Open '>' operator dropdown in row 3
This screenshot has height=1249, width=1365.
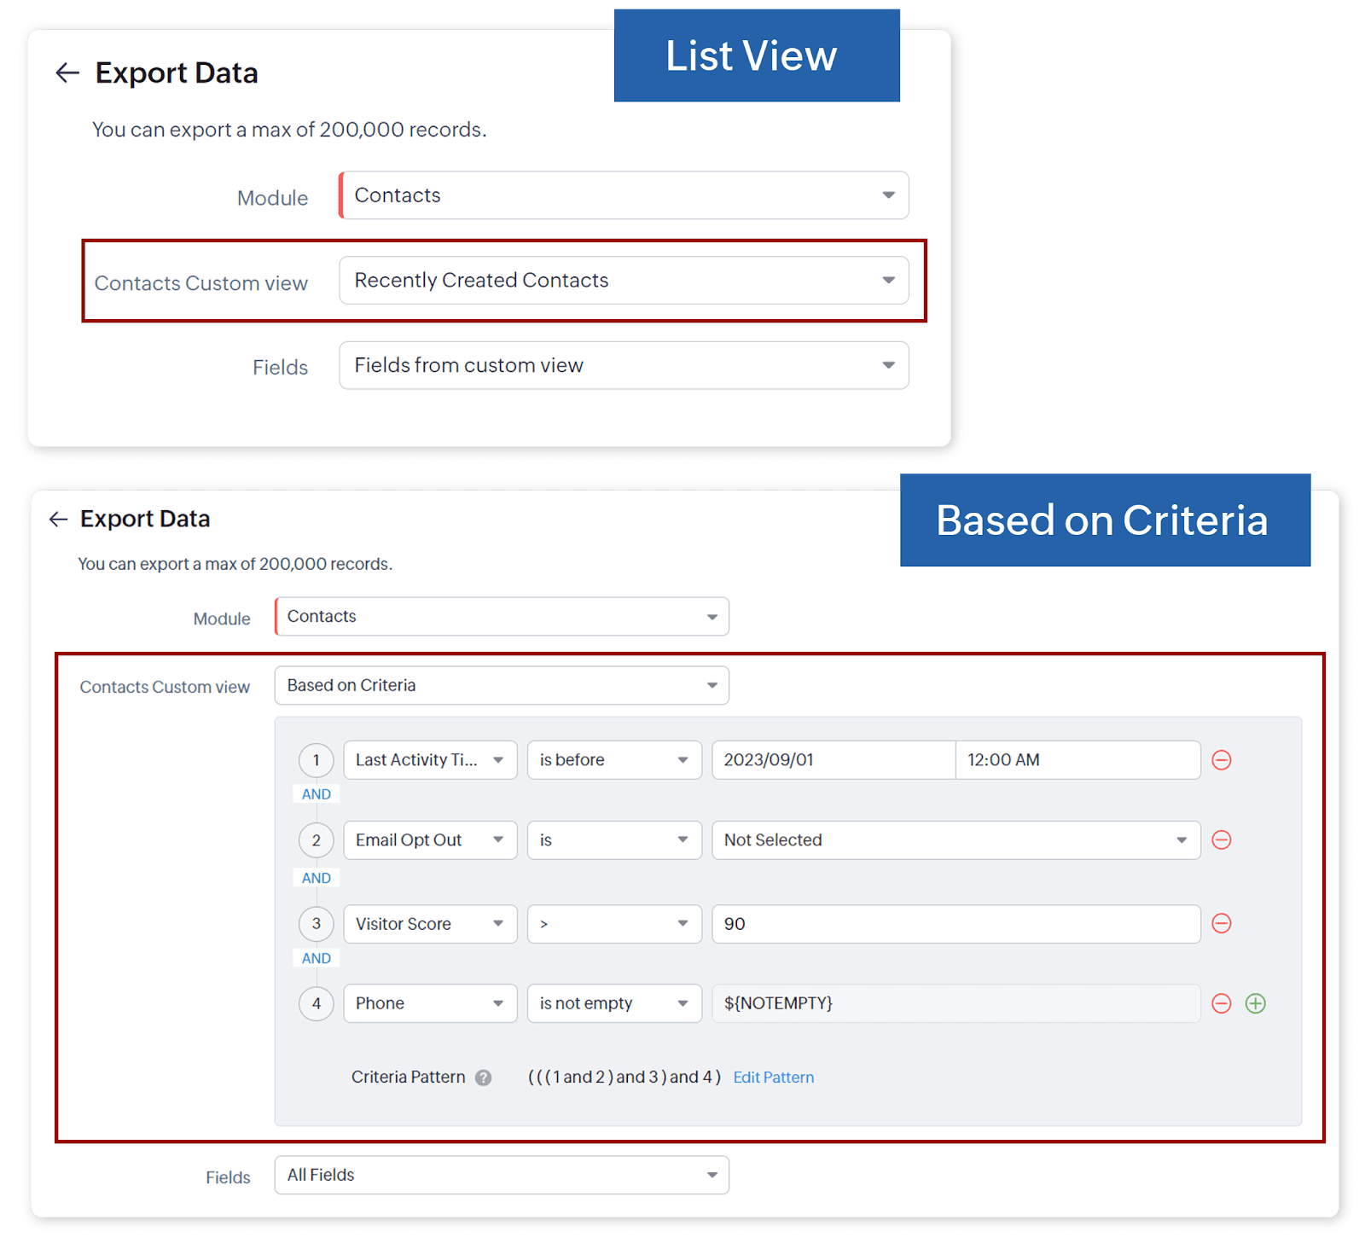pos(614,924)
